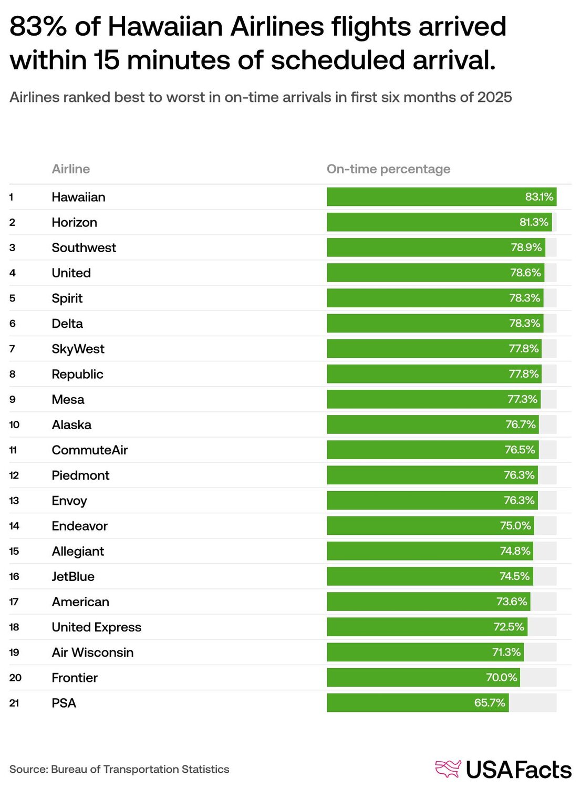This screenshot has height=788, width=581.
Task: Click the Delta row label
Action: pos(67,324)
